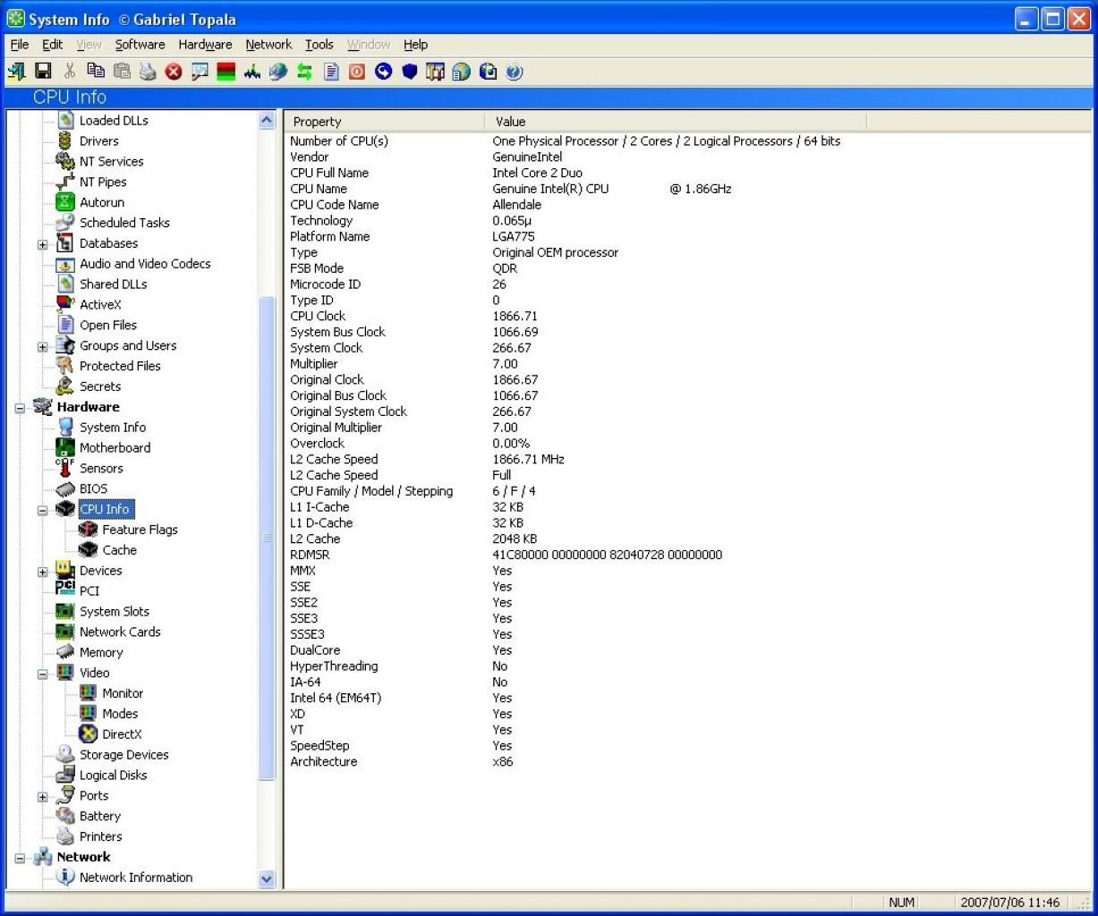Click the printer icon in the toolbar
Viewport: 1098px width, 916px height.
(148, 72)
